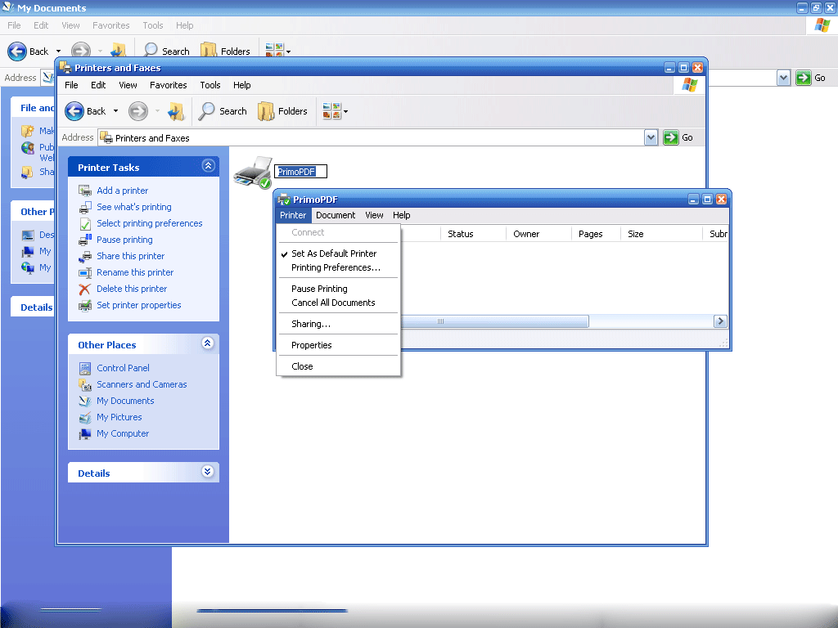Click the Control Panel icon in Other Places
Image resolution: width=838 pixels, height=628 pixels.
[85, 368]
